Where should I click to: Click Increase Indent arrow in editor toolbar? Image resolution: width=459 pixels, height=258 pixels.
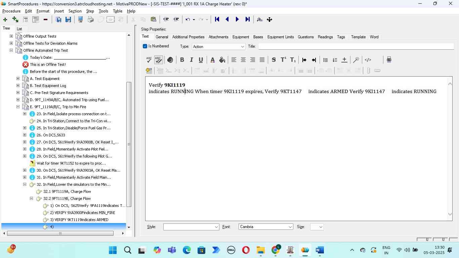pos(304,60)
